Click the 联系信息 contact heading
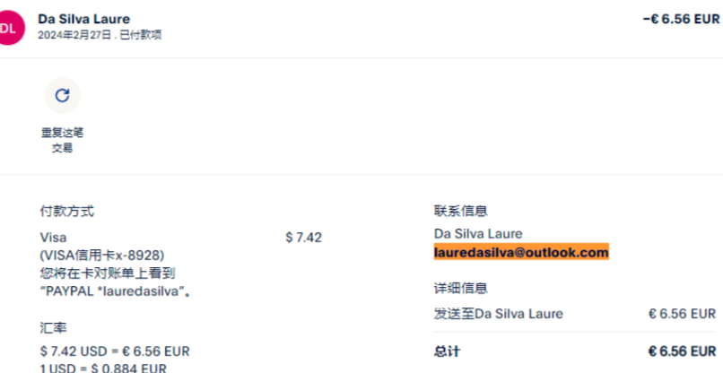 (461, 212)
